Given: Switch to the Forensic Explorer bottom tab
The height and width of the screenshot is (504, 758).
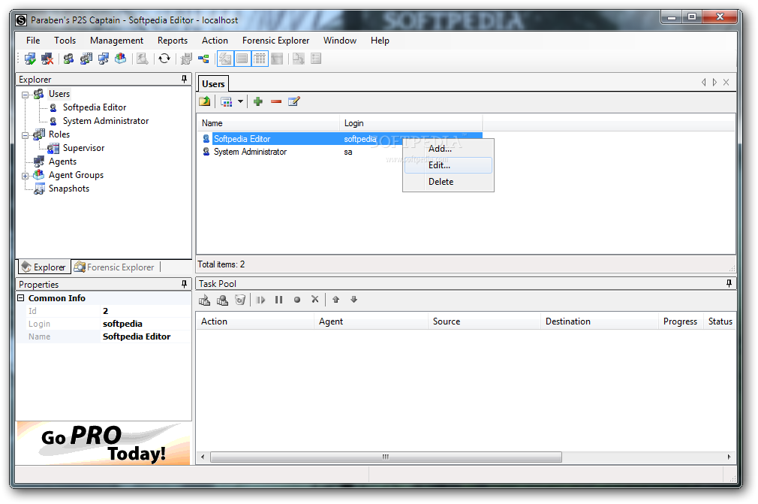Looking at the screenshot, I should pos(115,267).
